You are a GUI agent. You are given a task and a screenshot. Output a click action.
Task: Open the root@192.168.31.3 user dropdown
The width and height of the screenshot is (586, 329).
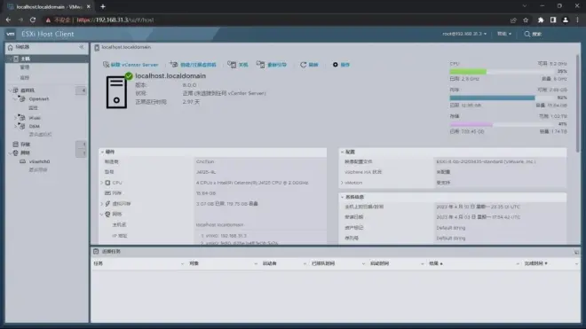(464, 34)
